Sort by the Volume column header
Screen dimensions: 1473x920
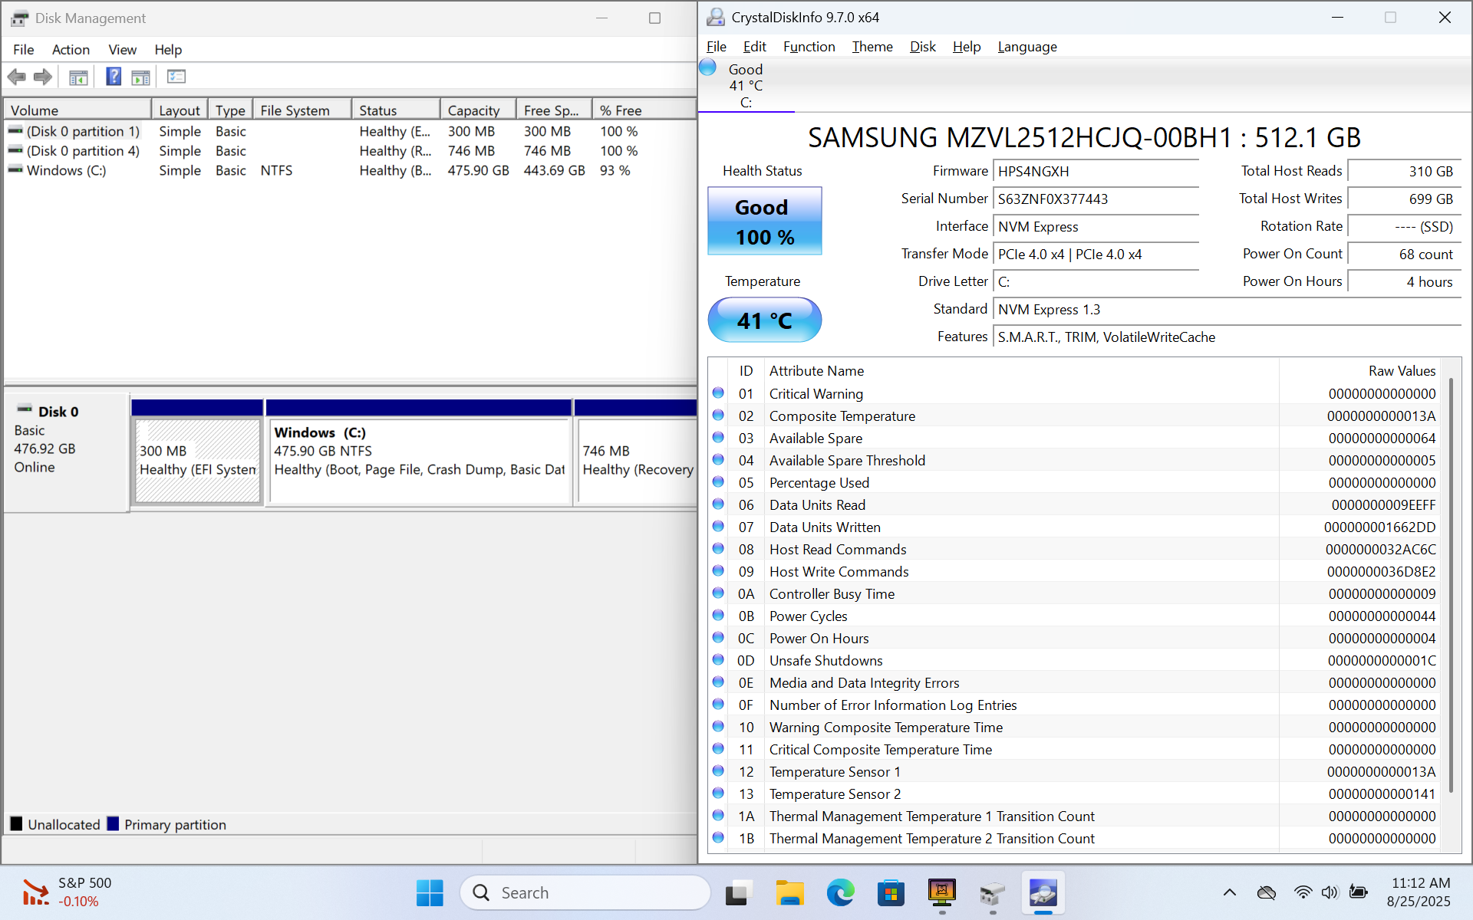pos(77,110)
